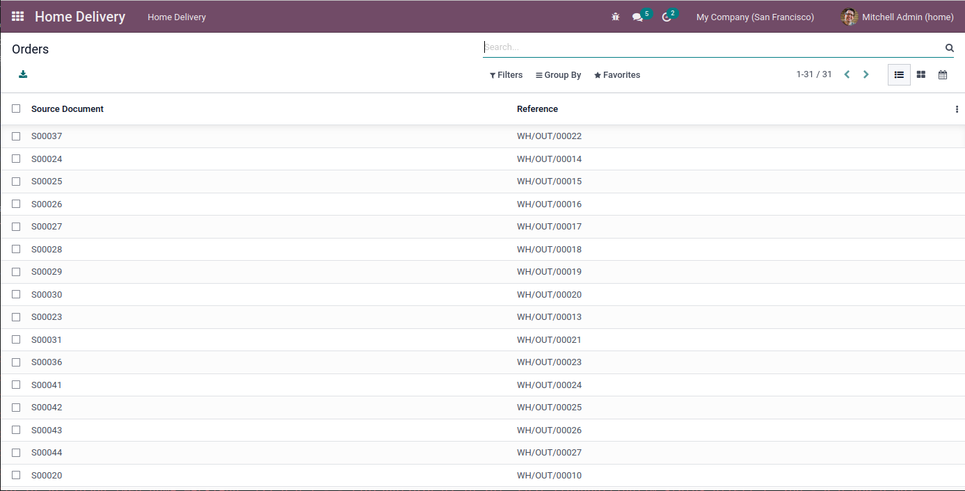This screenshot has height=491, width=965.
Task: Click reference WH/OUT/00010
Action: (x=549, y=476)
